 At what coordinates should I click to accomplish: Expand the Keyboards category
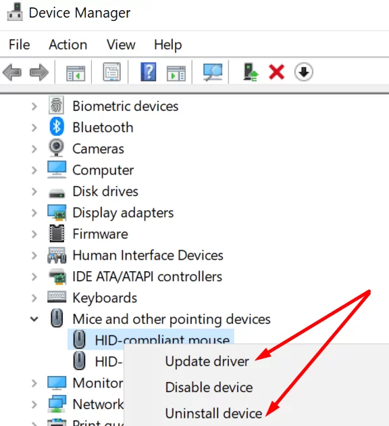pos(34,298)
